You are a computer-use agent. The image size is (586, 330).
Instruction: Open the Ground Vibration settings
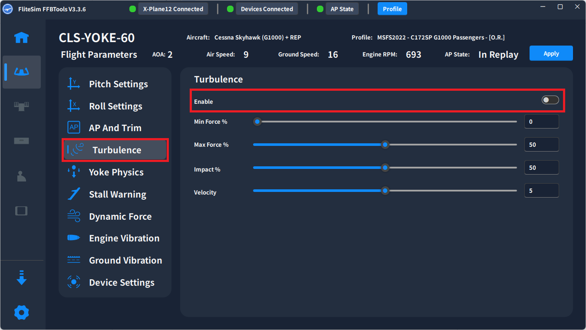(115, 260)
